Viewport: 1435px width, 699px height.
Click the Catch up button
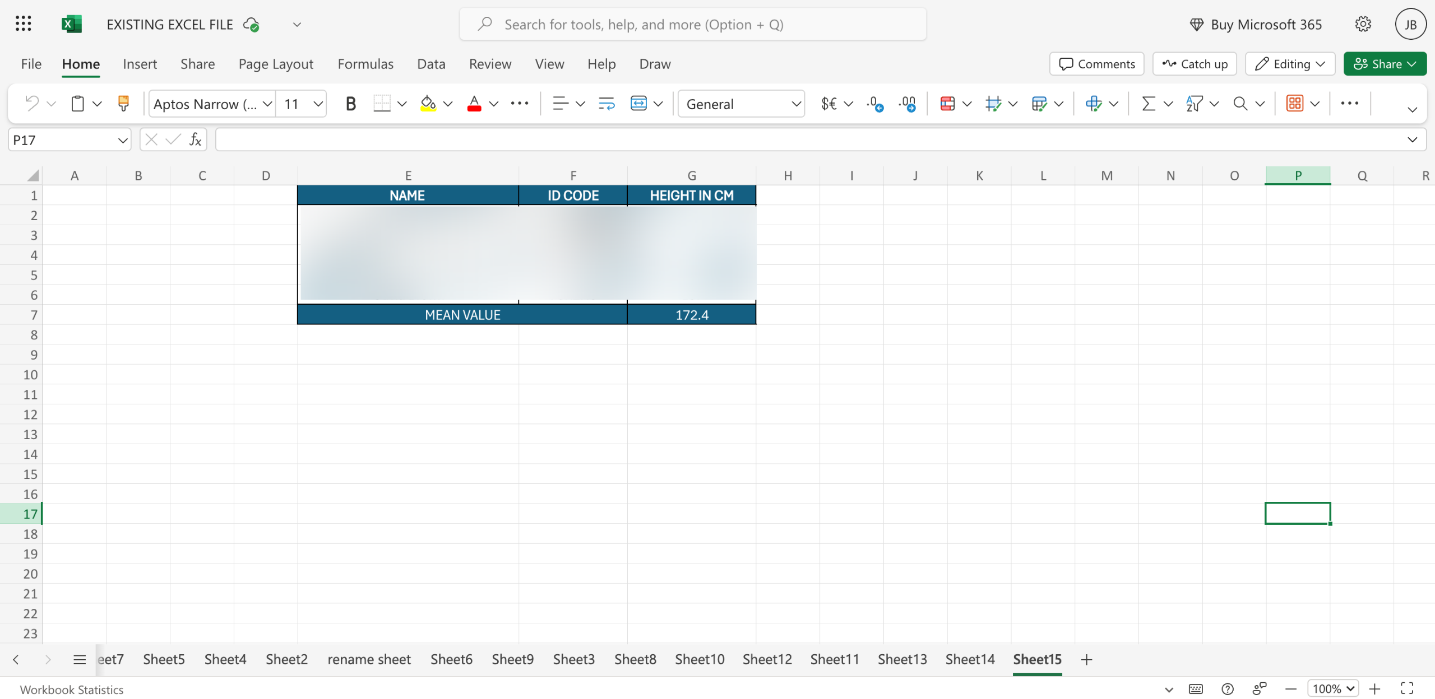pos(1195,64)
